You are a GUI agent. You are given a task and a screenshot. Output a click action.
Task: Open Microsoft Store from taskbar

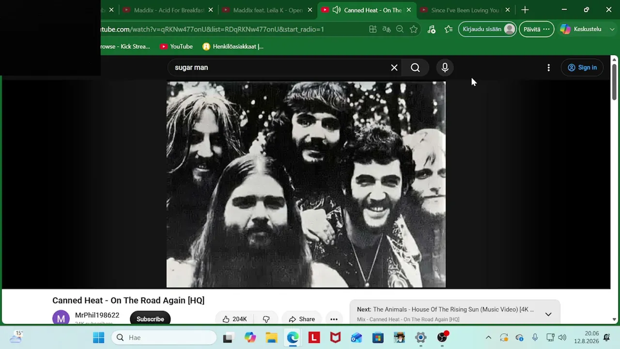click(378, 337)
